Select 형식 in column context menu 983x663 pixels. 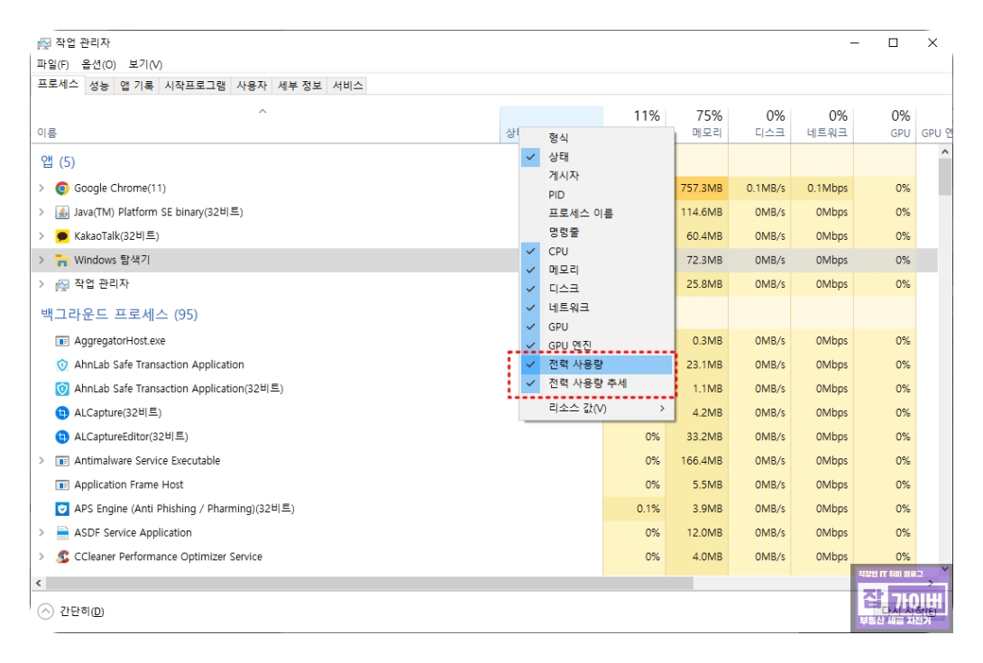[596, 138]
